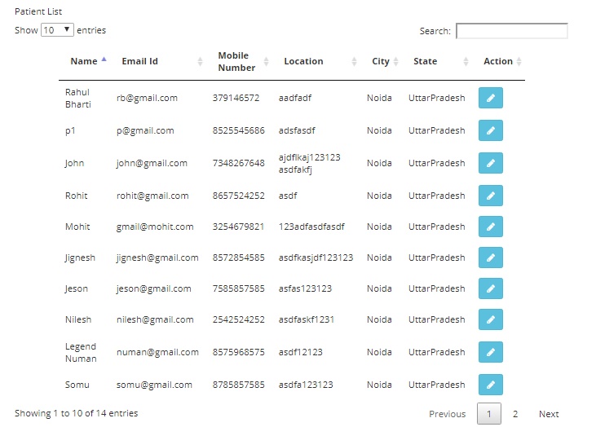Sort table by State column
Viewport: 596px width, 427px height.
pyautogui.click(x=425, y=61)
